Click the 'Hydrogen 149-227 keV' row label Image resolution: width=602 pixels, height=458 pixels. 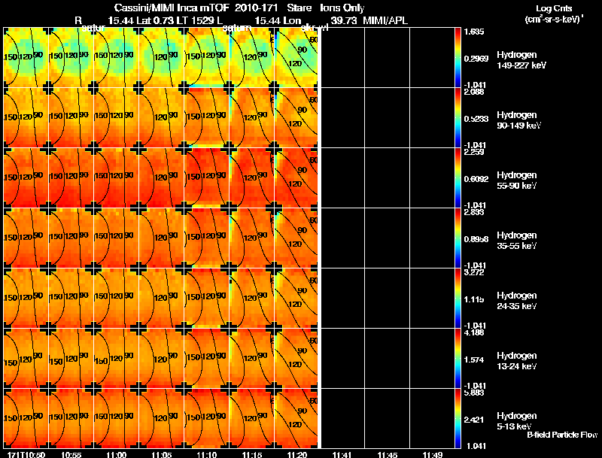point(521,60)
